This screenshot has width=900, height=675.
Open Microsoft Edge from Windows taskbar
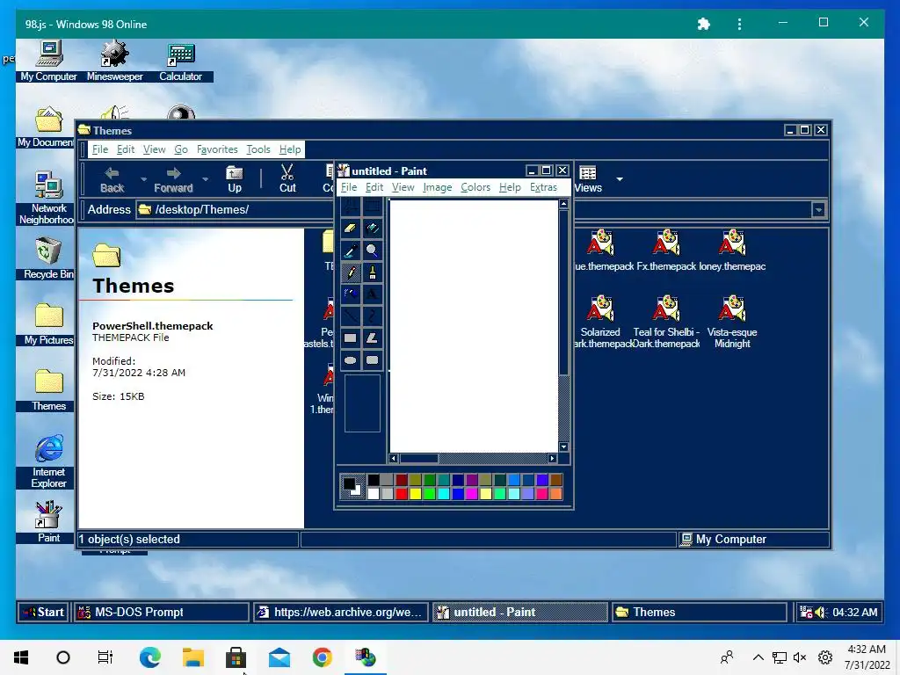pyautogui.click(x=149, y=657)
